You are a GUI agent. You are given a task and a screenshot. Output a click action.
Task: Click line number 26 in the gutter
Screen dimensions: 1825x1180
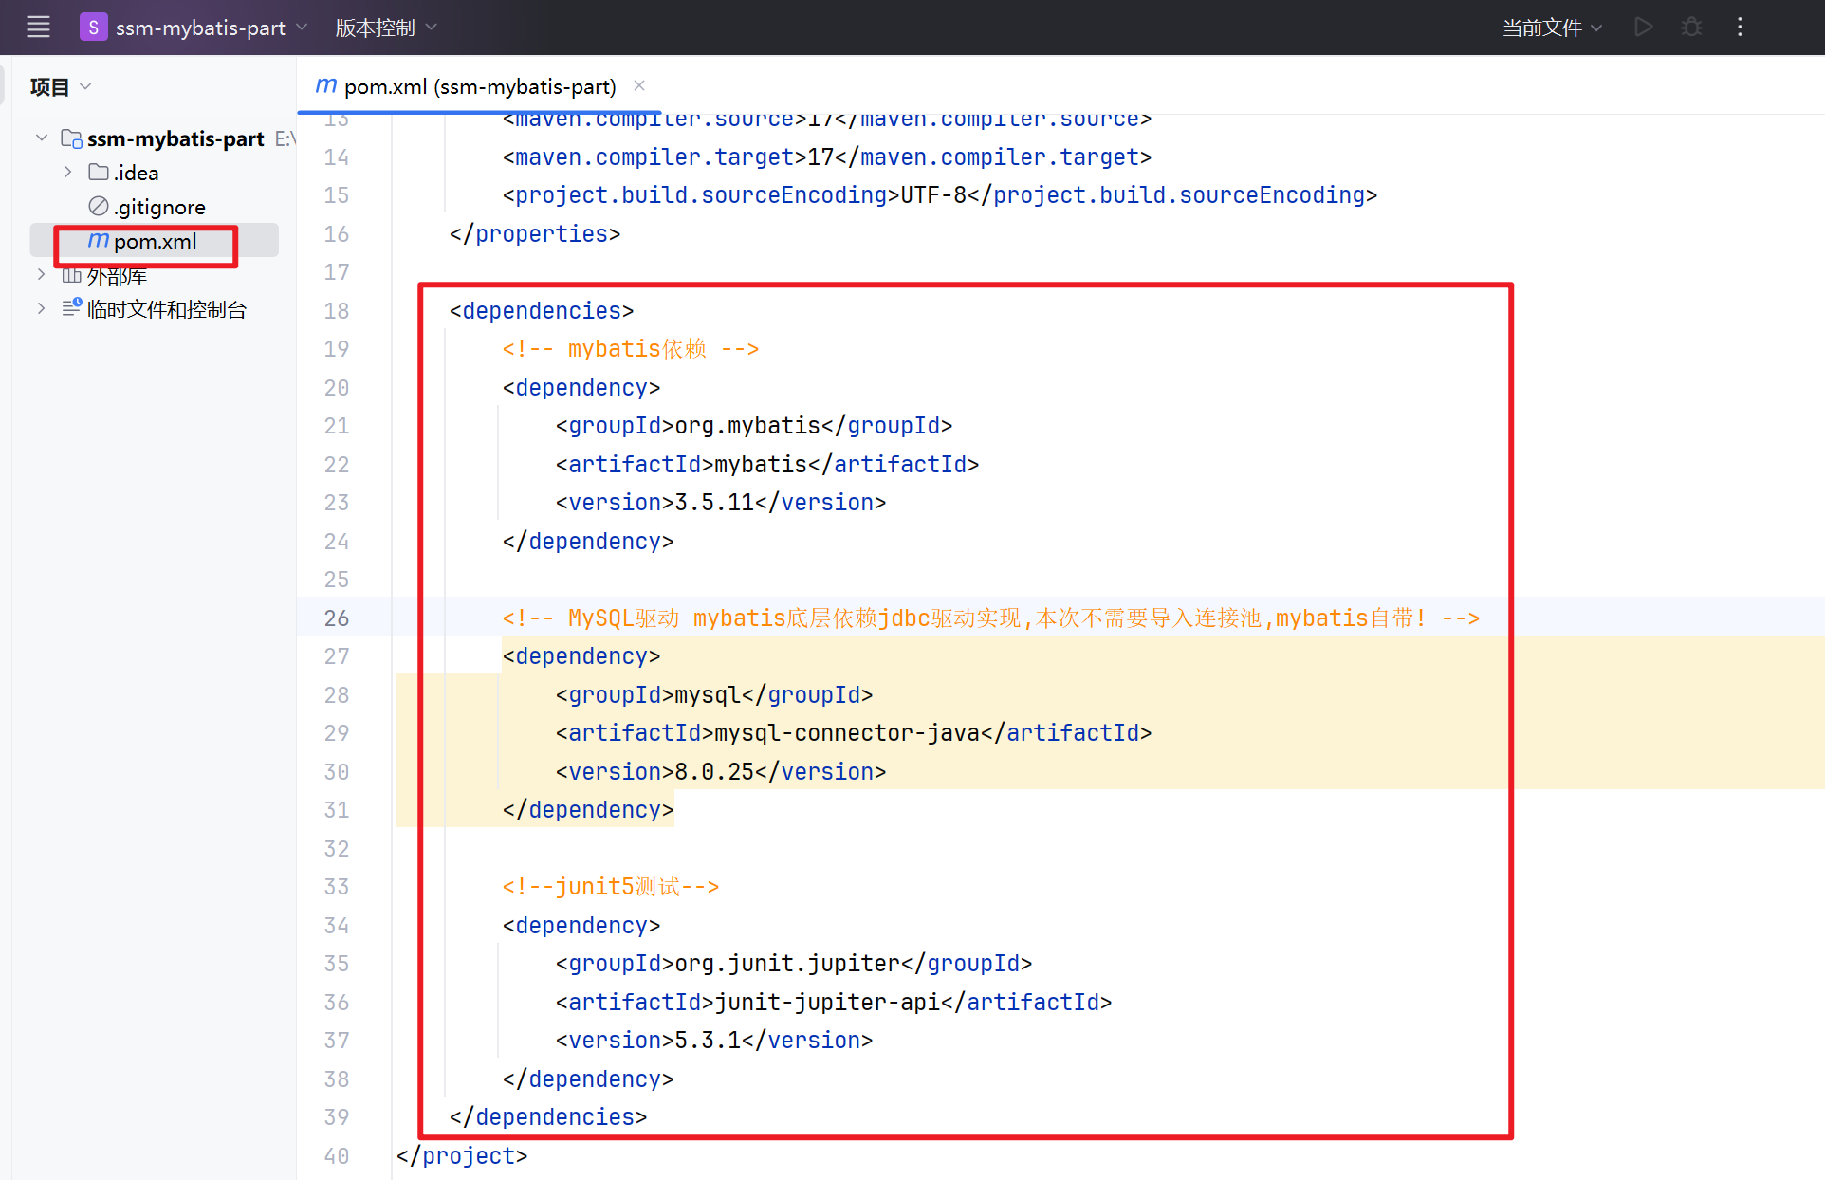pos(336,618)
